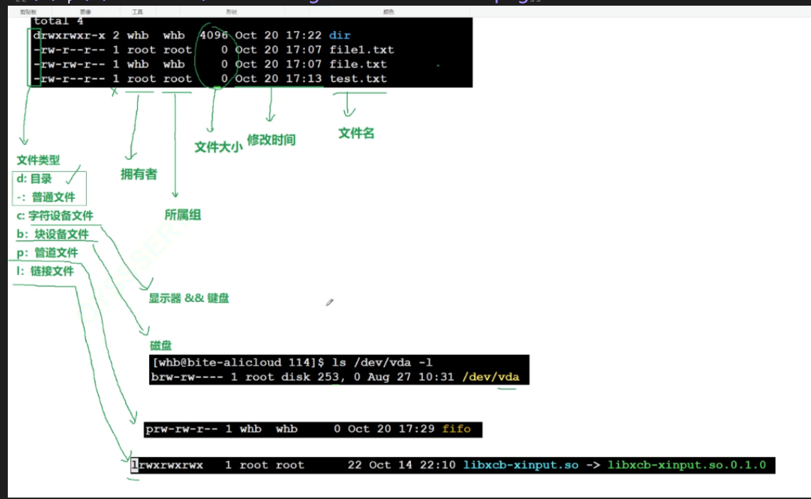
Task: Click 'test.txt' in the terminal listing
Action: tap(358, 79)
